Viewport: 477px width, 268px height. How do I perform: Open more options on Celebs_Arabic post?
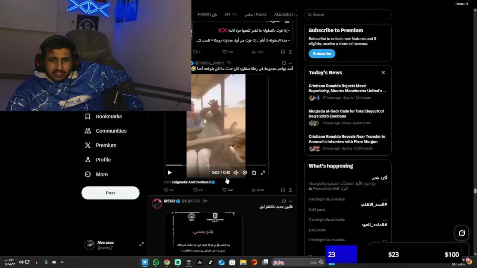coord(290,63)
